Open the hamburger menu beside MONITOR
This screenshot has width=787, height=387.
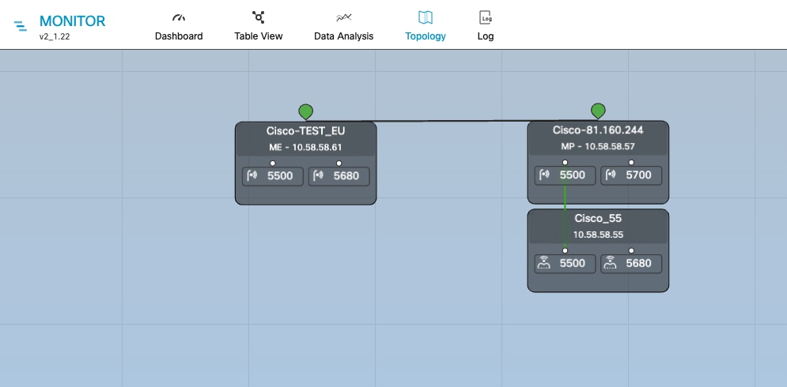[x=20, y=26]
